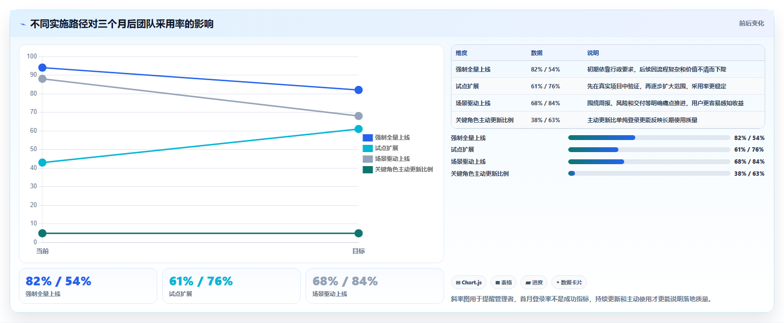Click the 38% / 63% value in the table
This screenshot has width=784, height=323.
pos(546,120)
